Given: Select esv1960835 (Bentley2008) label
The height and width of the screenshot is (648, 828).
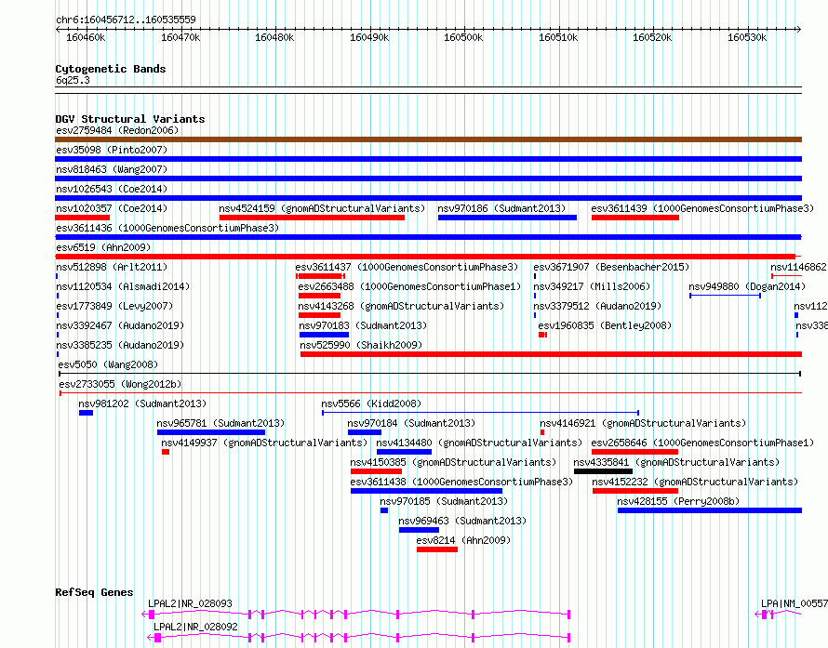Looking at the screenshot, I should (x=605, y=325).
